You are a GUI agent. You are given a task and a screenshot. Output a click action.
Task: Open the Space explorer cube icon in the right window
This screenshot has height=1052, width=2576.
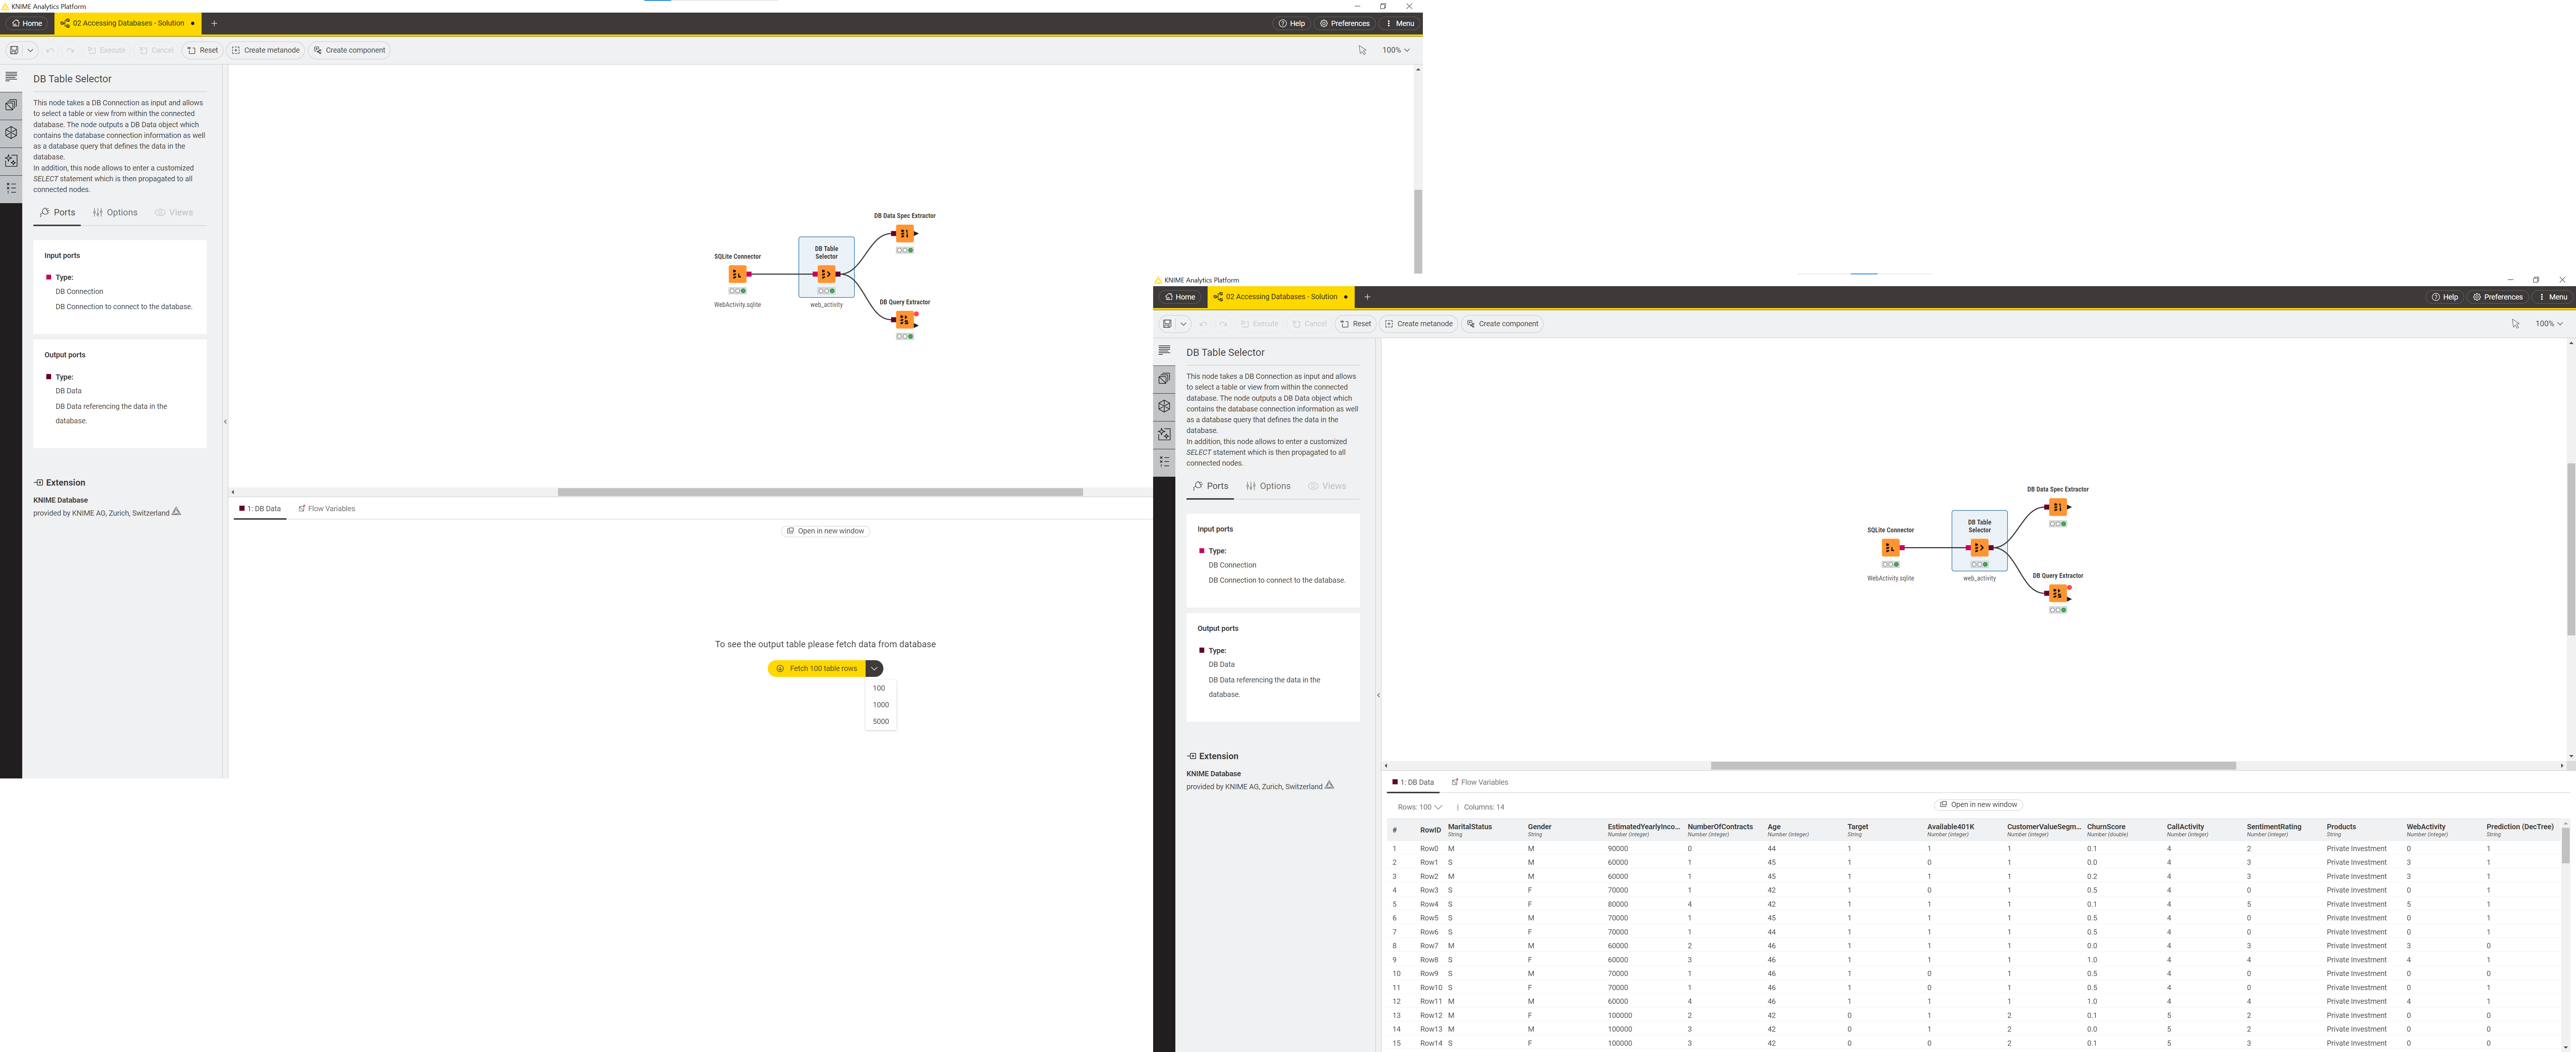click(x=1164, y=406)
